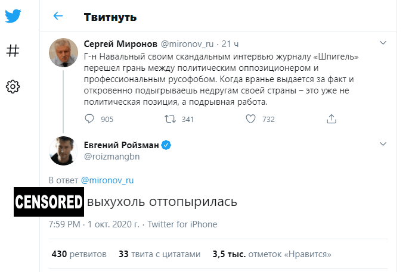Go back using the blue arrow

coord(58,16)
